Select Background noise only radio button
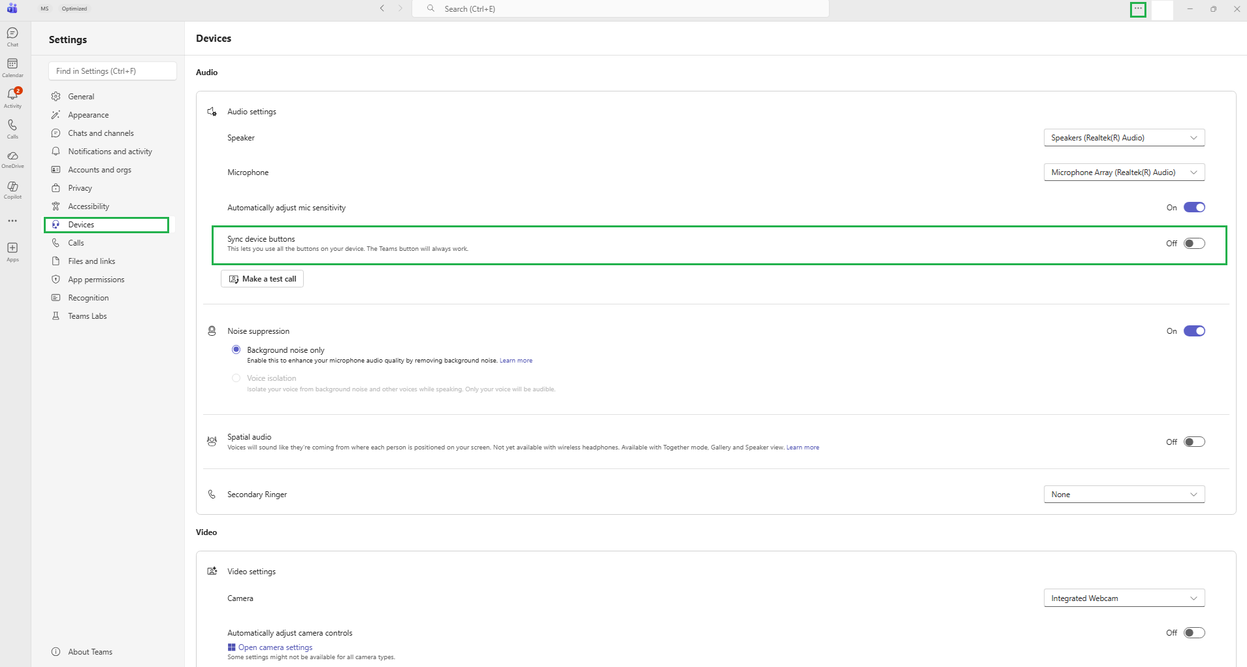Screen dimensions: 1247x667 pyautogui.click(x=236, y=350)
